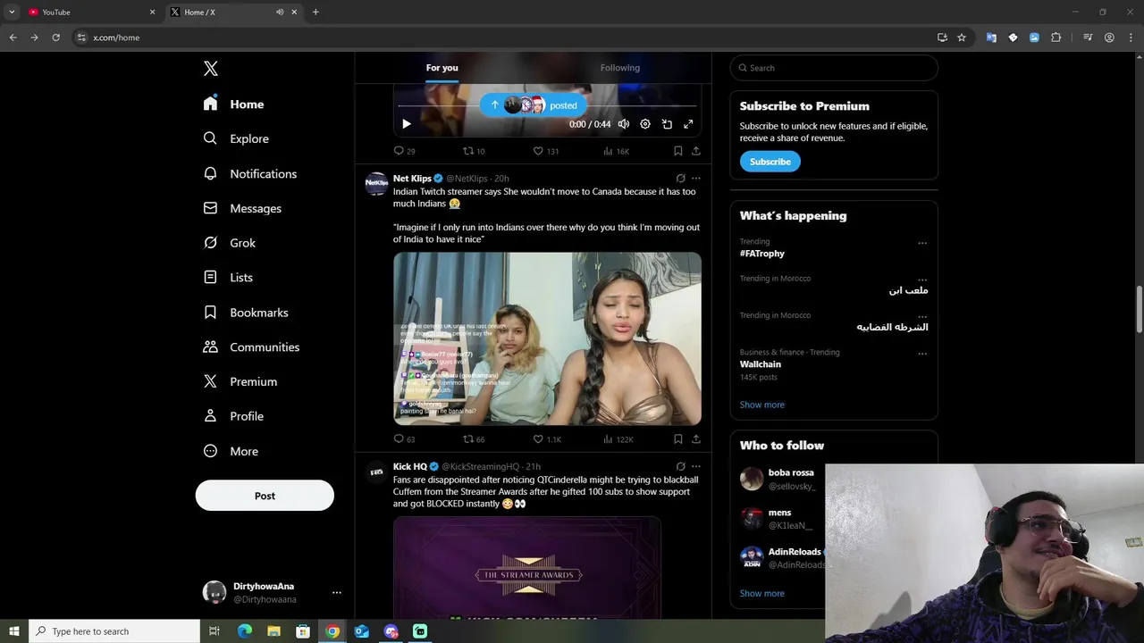This screenshot has height=643, width=1144.
Task: Seek on the video progress bar
Action: pos(547,105)
